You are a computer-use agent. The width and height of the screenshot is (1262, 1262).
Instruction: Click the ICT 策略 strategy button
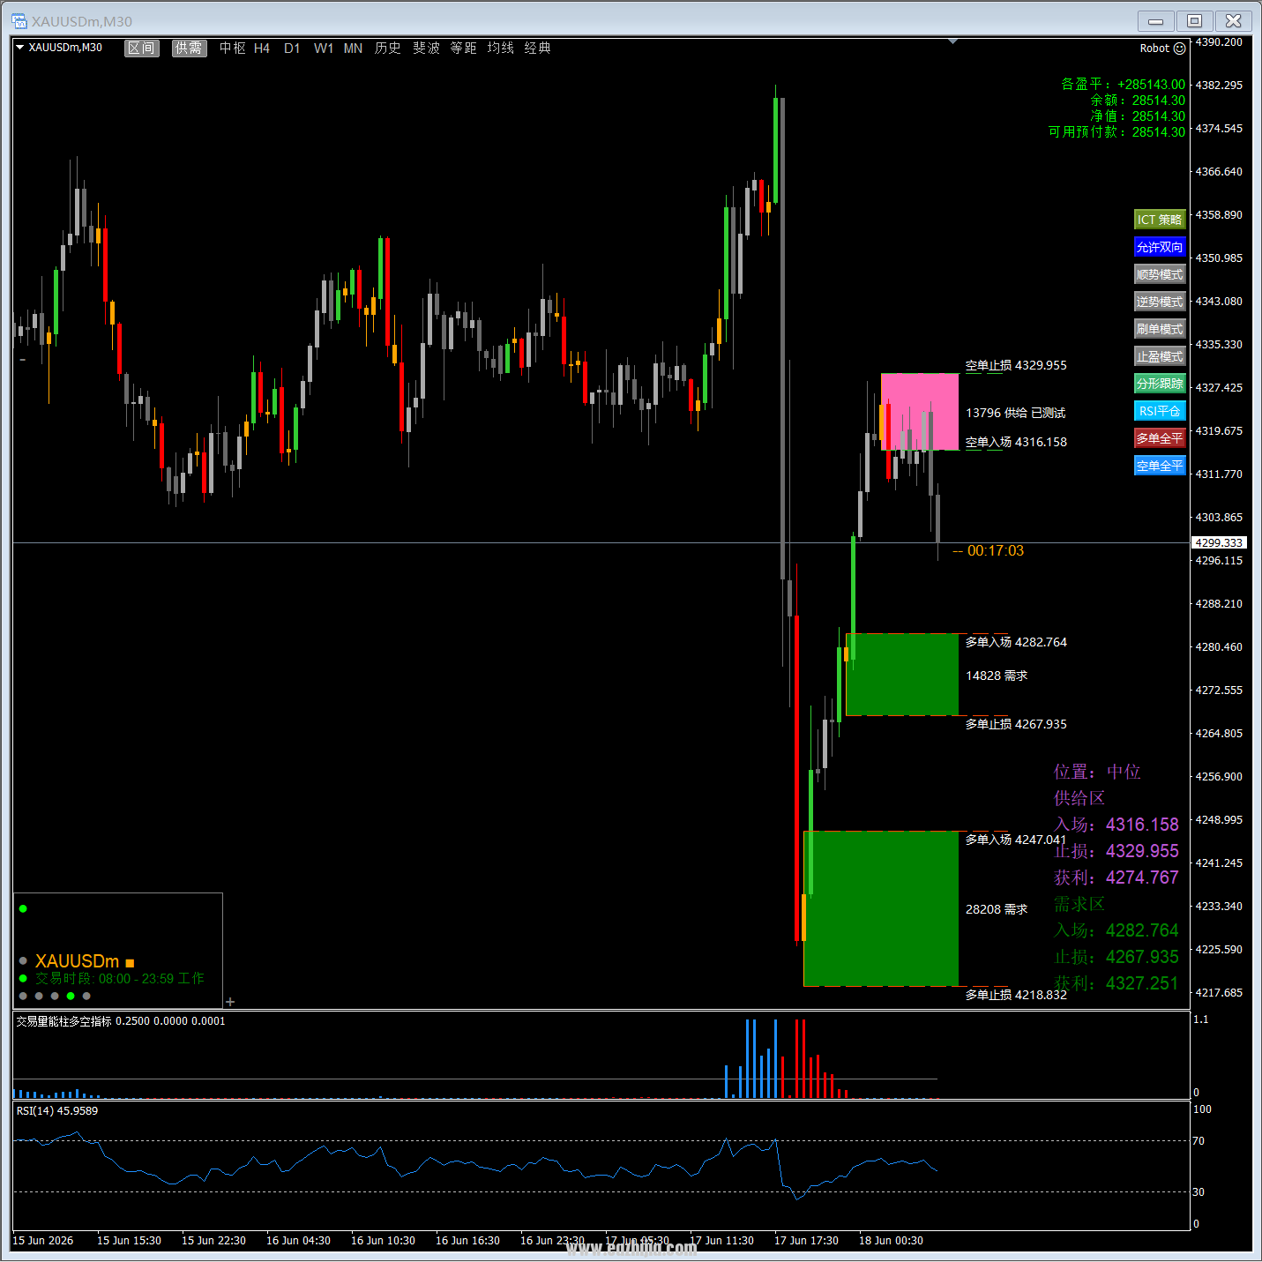pyautogui.click(x=1160, y=220)
